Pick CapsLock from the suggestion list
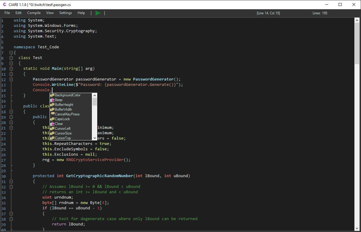Screen dimensions: 361x232 (71, 119)
